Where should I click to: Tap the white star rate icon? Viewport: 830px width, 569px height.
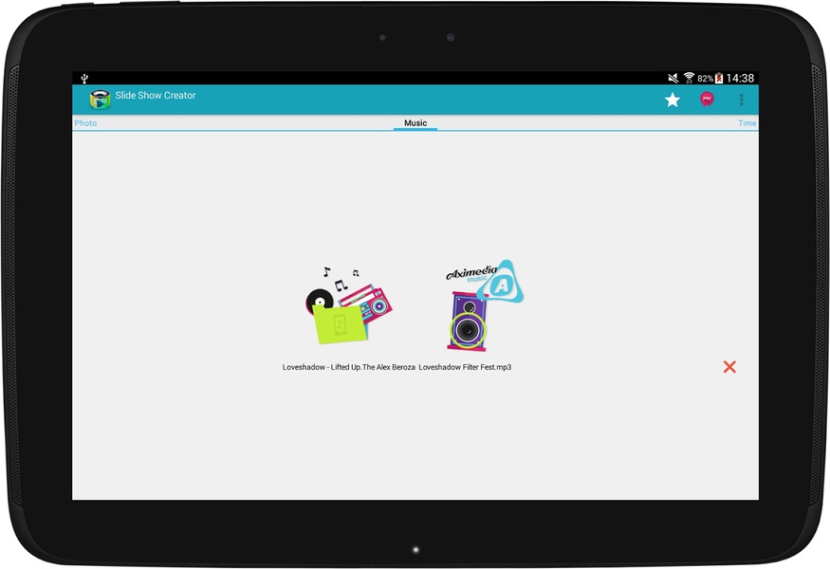673,100
